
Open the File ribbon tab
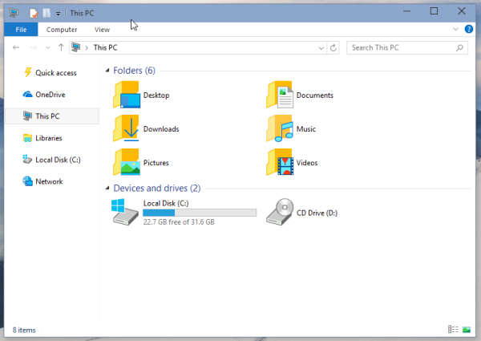click(x=21, y=30)
